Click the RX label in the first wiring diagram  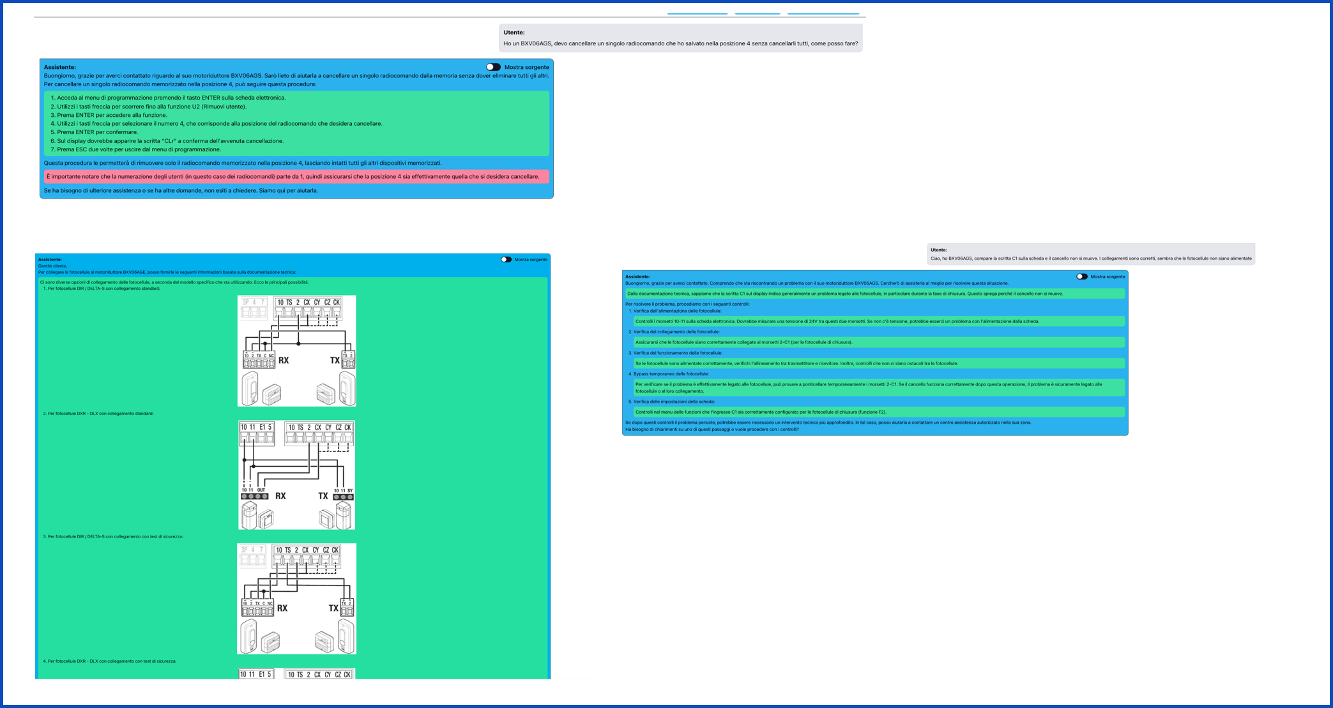point(284,361)
